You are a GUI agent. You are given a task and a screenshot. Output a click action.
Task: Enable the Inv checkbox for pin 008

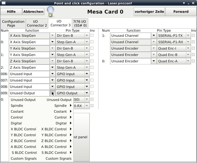pyautogui.click(x=92, y=86)
